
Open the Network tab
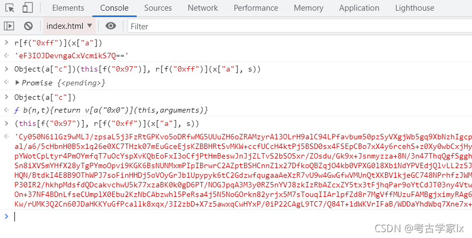tap(202, 8)
